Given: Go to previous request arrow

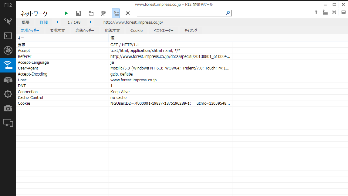Looking at the screenshot, I should 57,22.
